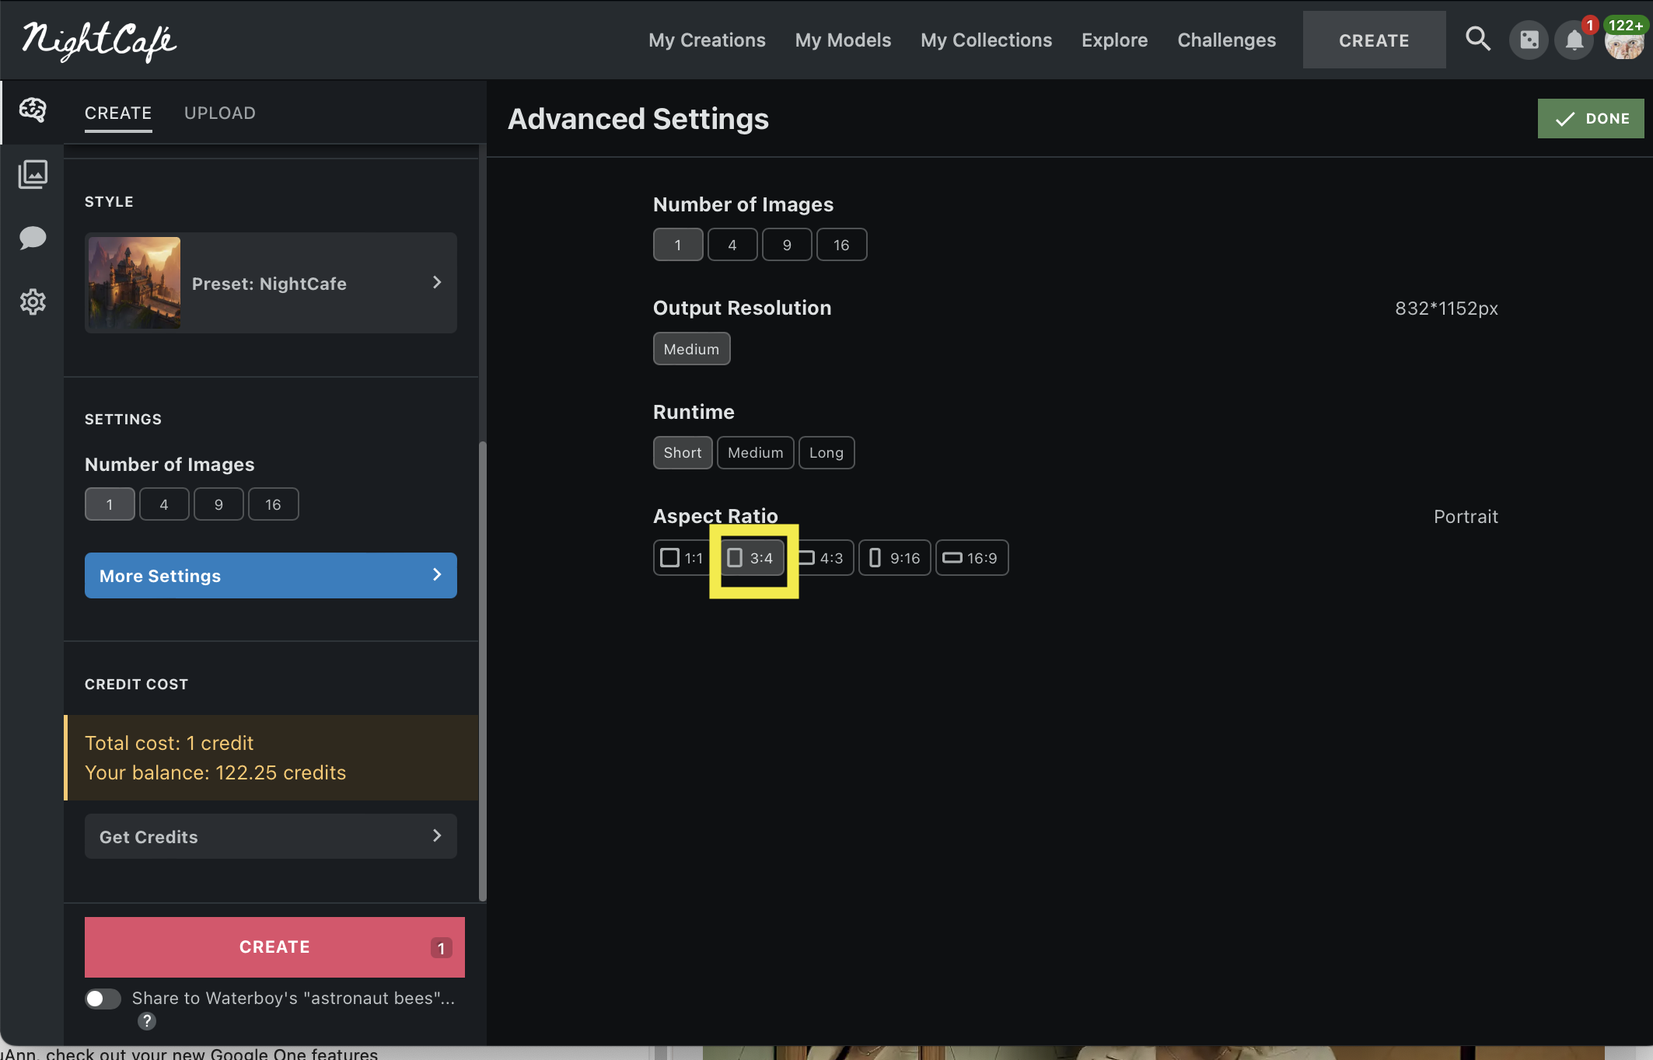Open the chat bubble sidebar icon
1653x1060 pixels.
33,238
